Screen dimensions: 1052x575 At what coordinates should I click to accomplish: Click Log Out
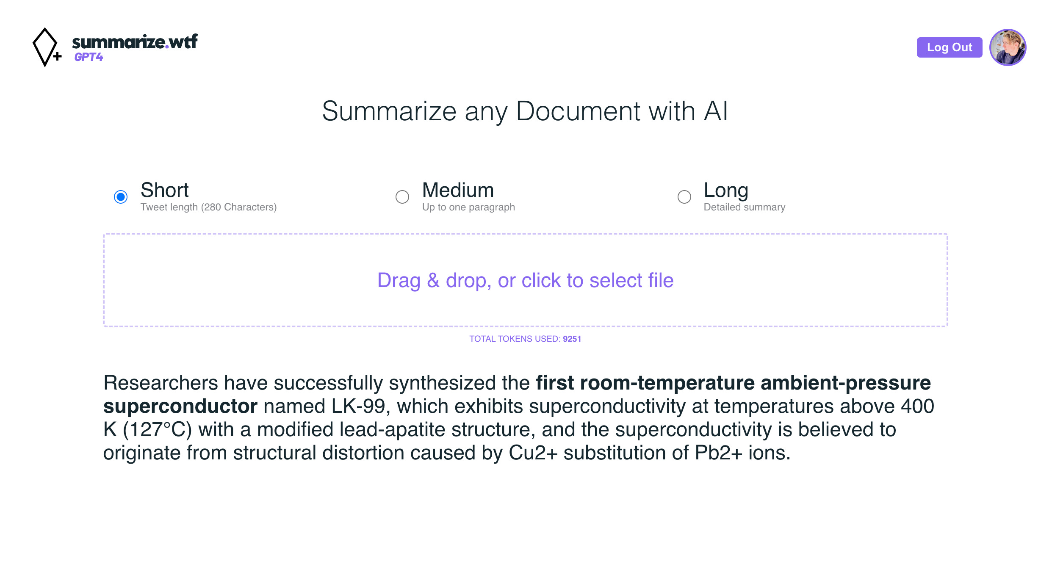(x=950, y=47)
